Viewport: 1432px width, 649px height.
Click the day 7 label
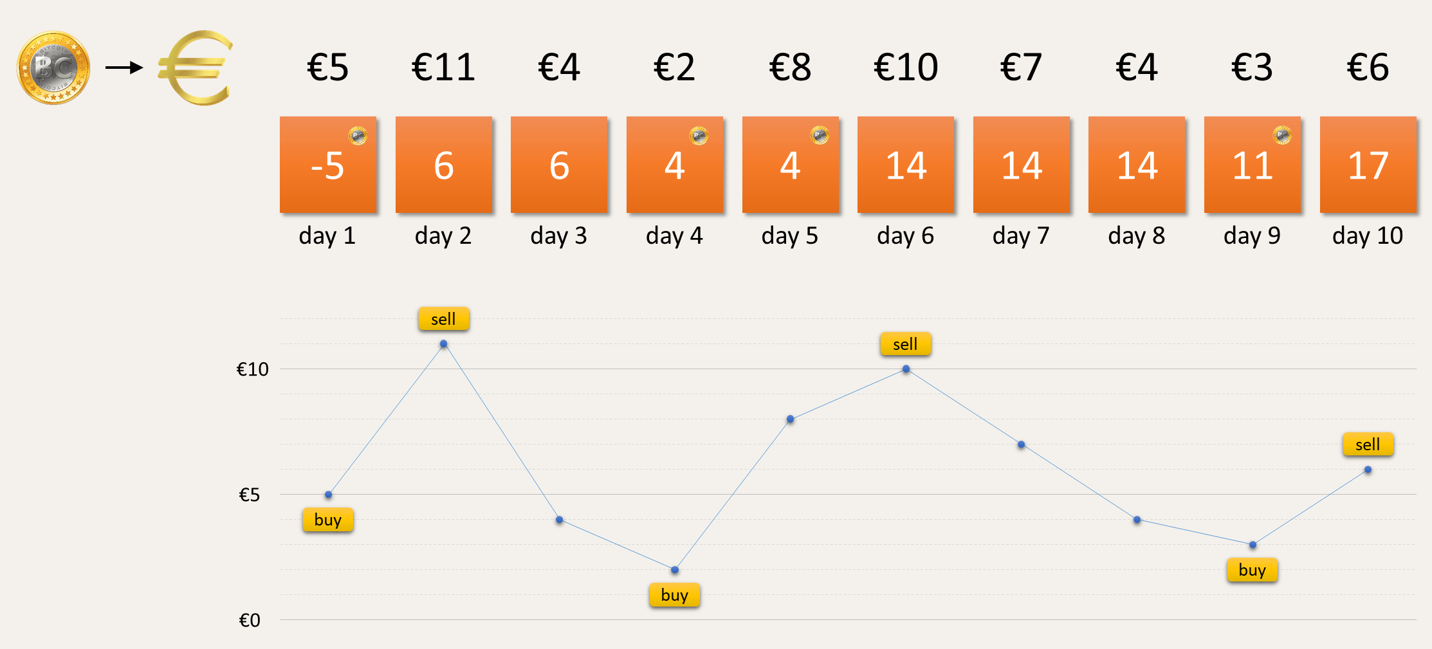(1021, 235)
